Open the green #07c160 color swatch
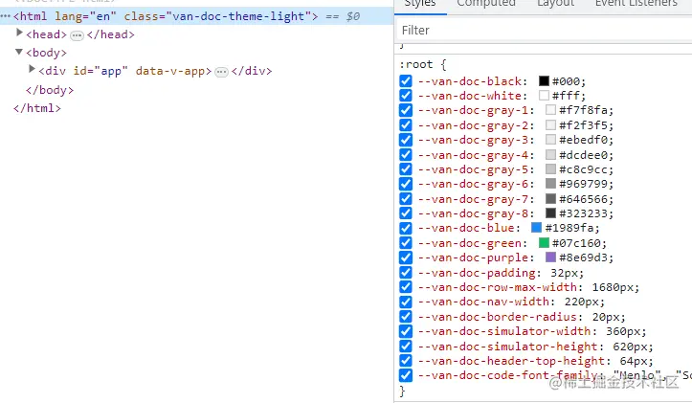The width and height of the screenshot is (692, 403). [544, 243]
